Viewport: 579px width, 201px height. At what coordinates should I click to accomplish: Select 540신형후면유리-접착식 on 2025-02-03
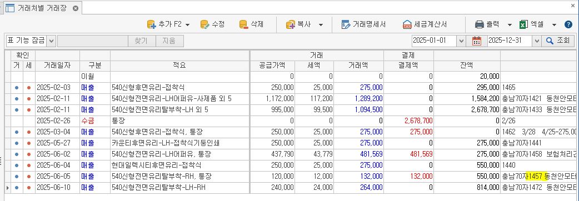(x=180, y=88)
